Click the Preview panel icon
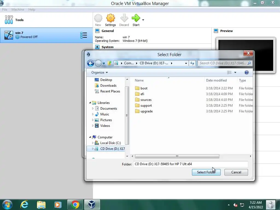The height and width of the screenshot is (210, 280). [216, 31]
